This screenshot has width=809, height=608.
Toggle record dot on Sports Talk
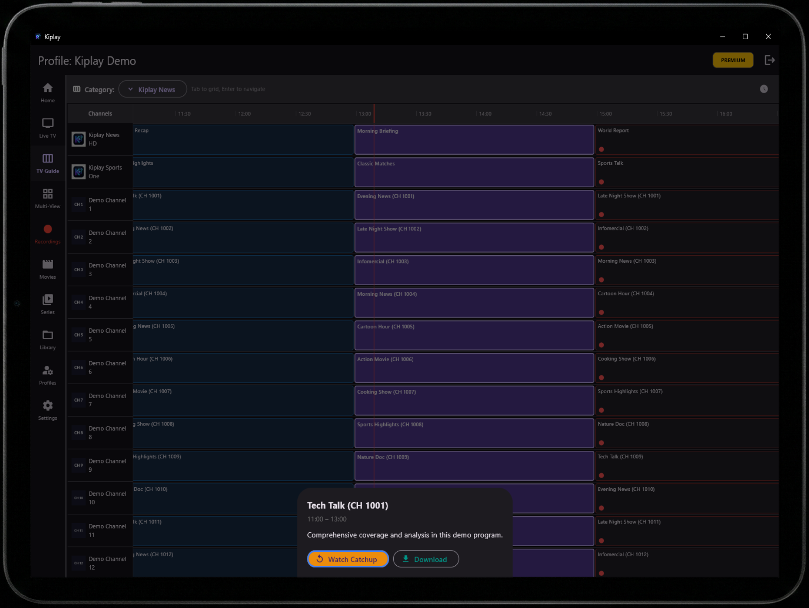(601, 182)
